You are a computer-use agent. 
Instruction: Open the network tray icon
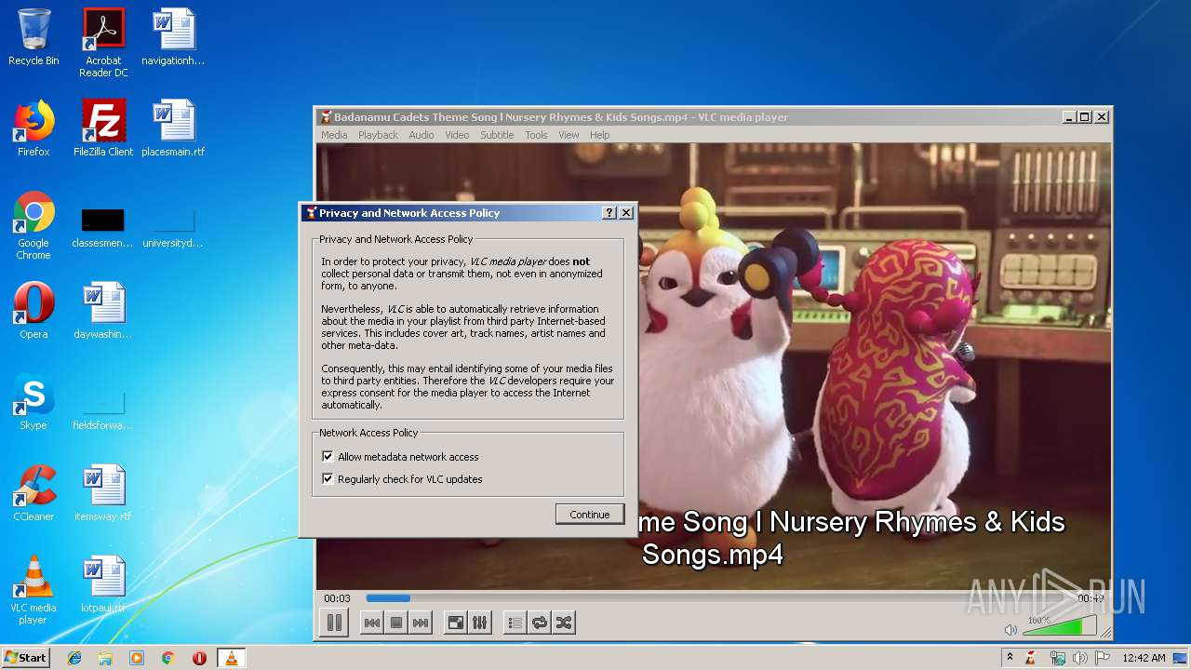[x=1057, y=658]
